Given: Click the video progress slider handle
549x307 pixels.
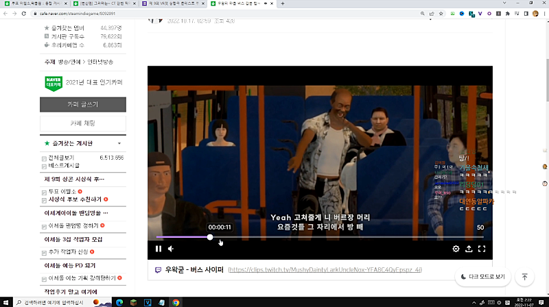Looking at the screenshot, I should click(210, 237).
